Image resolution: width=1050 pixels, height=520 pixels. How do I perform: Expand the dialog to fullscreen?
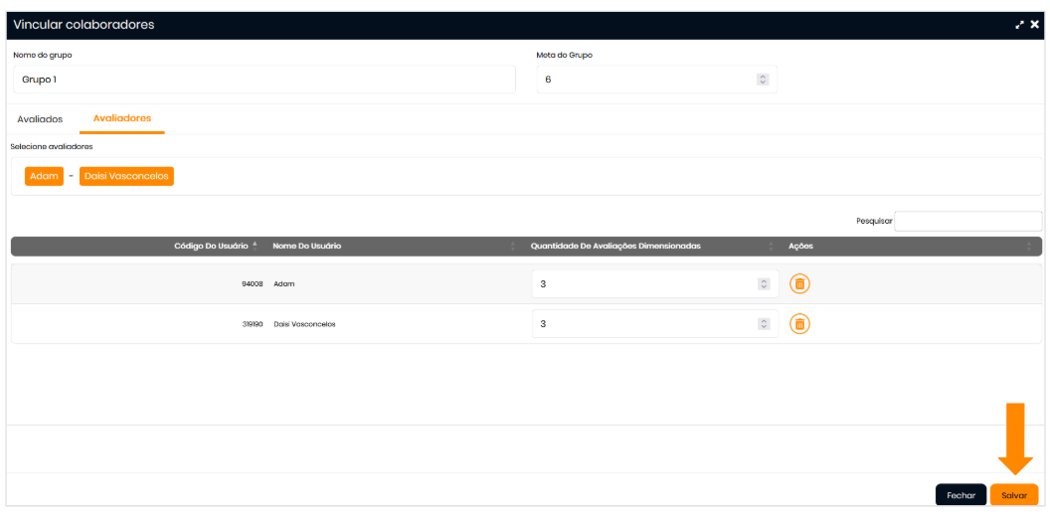point(1019,25)
